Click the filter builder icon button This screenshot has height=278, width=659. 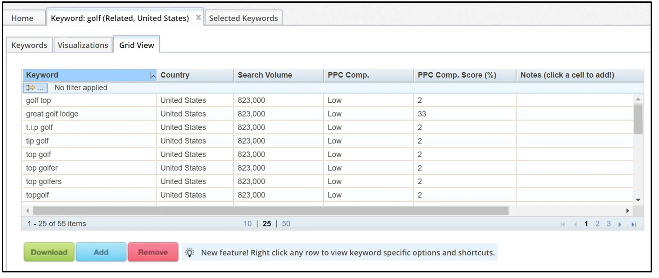[34, 88]
